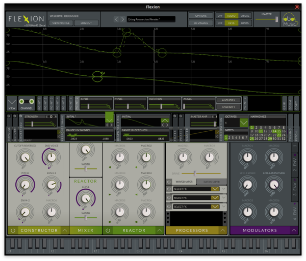Open 3D Visuals

(x=201, y=23)
